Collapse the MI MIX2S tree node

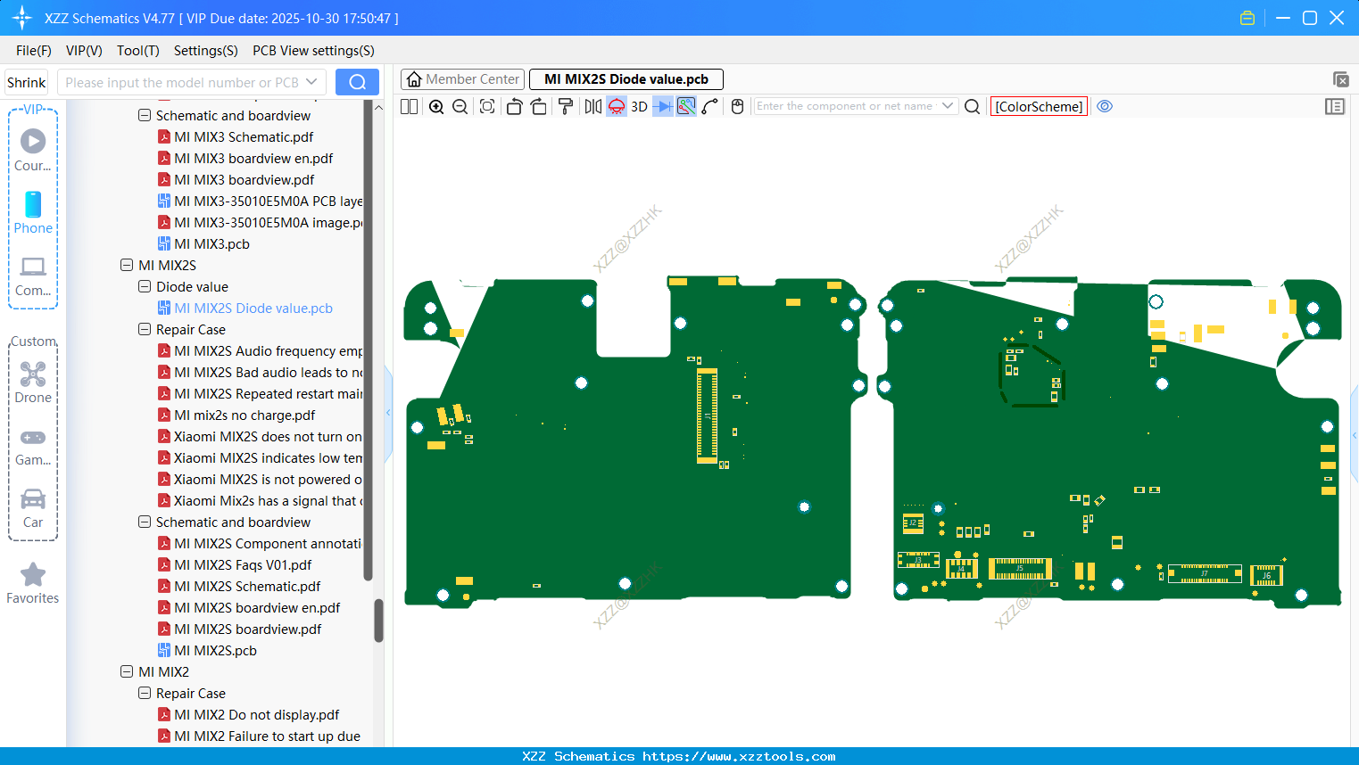[x=127, y=265]
